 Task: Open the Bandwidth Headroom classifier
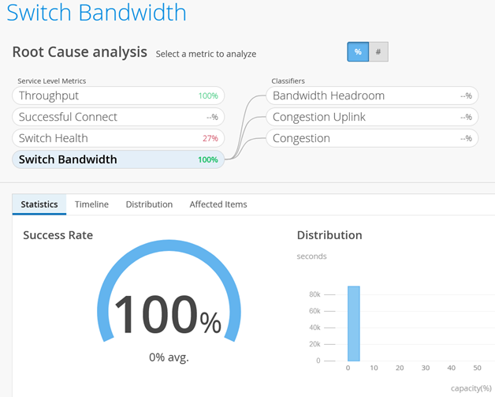[371, 96]
